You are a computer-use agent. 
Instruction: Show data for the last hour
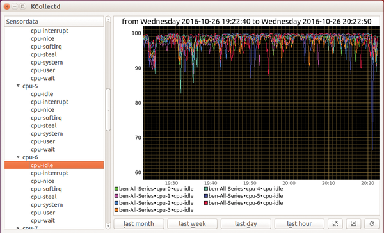(300, 223)
